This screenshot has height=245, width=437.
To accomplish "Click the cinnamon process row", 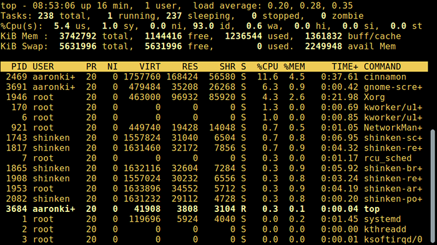I will coord(214,77).
